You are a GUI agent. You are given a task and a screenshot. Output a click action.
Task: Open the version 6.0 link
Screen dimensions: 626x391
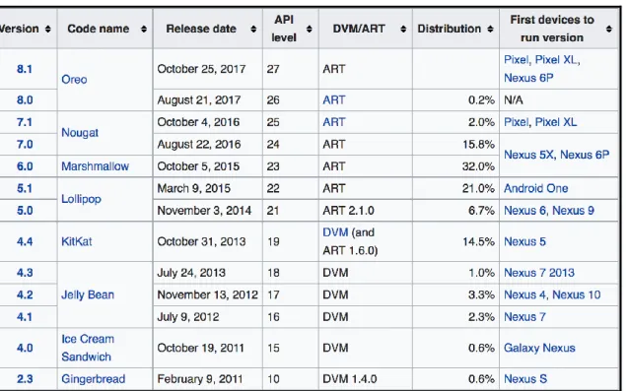coord(25,166)
